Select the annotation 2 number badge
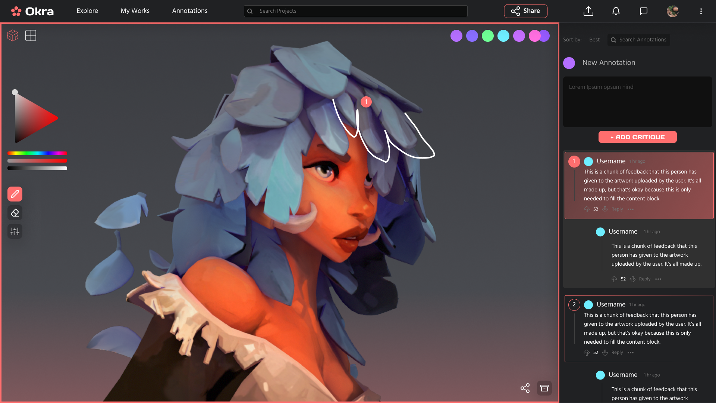 (574, 305)
